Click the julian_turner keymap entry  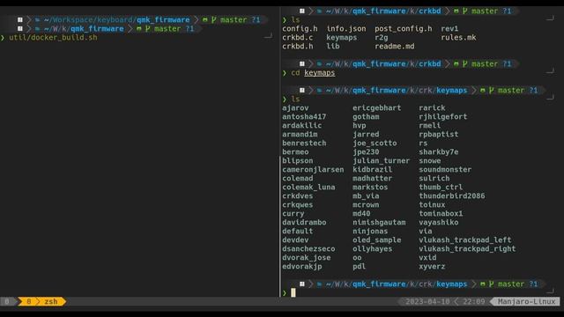click(381, 160)
